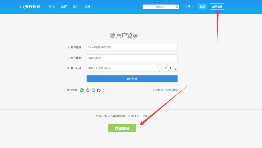Viewport: 262px width, 148px height.
Task: Click the magnifier icon in the API search box
Action: click(177, 6)
